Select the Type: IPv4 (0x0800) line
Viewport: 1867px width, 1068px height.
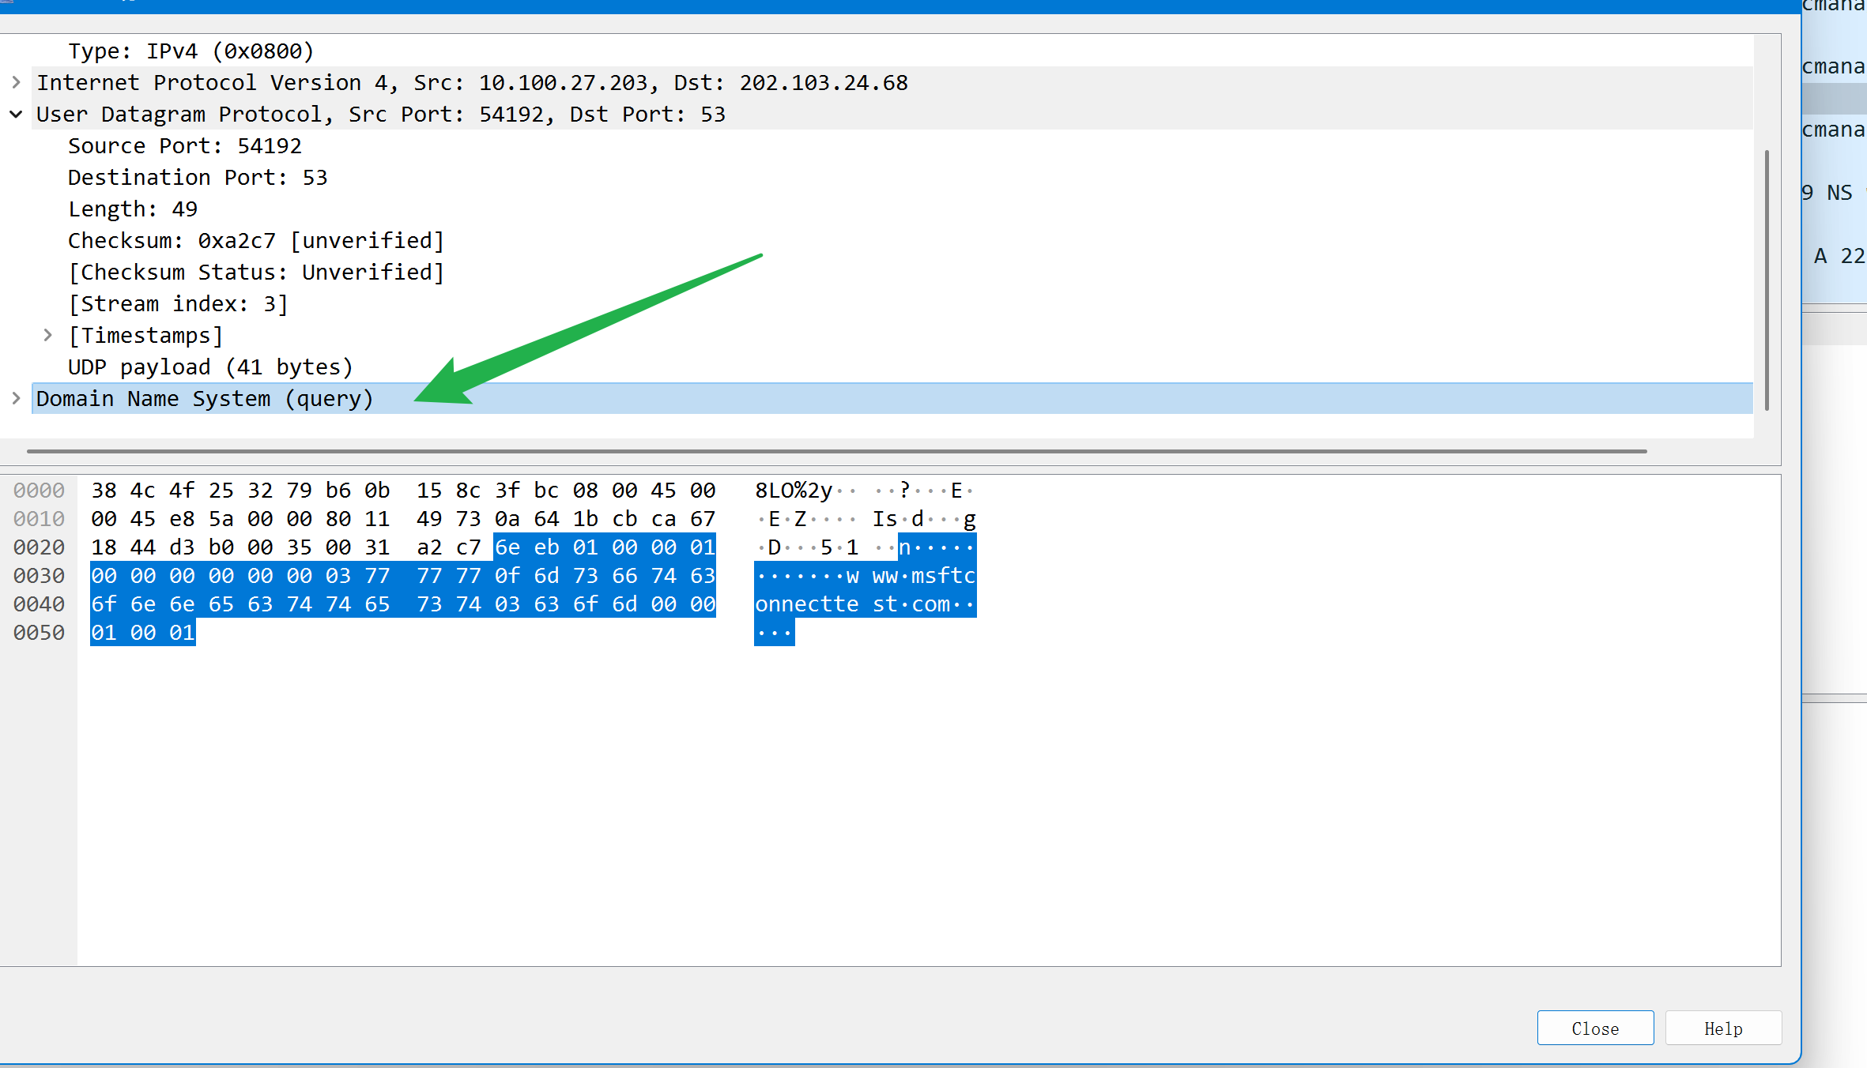(191, 51)
